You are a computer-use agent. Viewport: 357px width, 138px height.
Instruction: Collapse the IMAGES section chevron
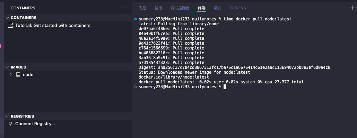pyautogui.click(x=7, y=67)
